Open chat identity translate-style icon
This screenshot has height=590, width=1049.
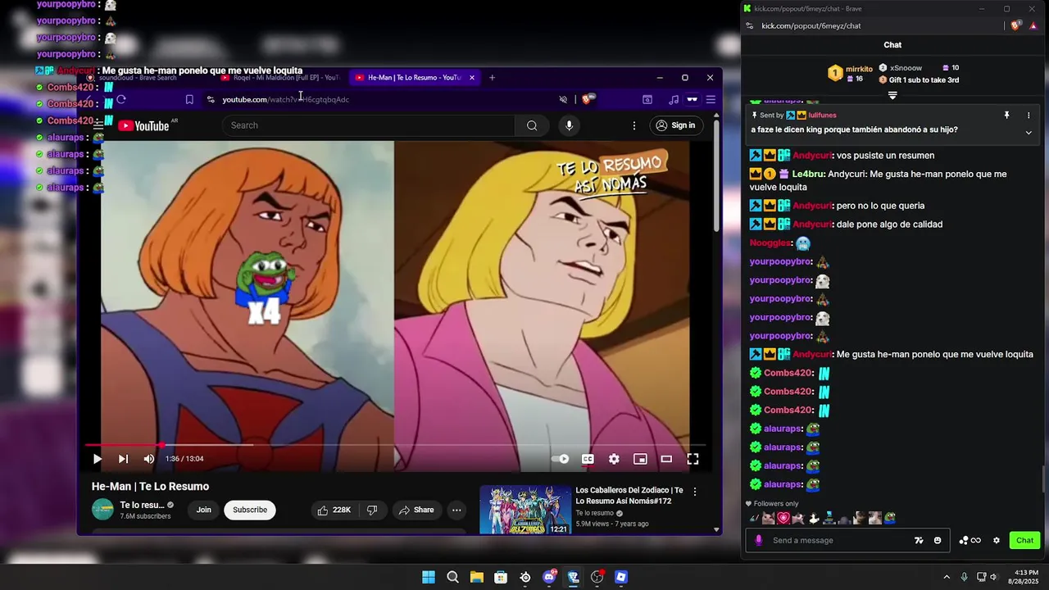pos(919,540)
